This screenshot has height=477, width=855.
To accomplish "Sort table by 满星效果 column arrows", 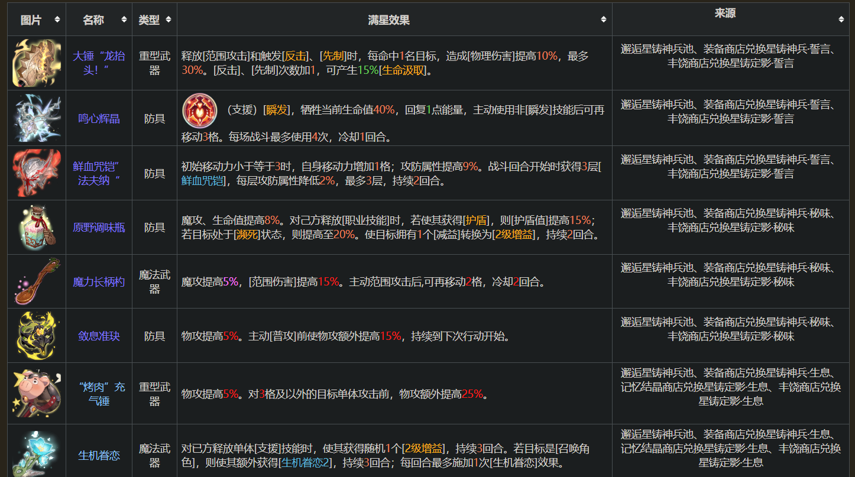I will [x=604, y=20].
